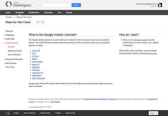This screenshot has height=116, width=168.
Task: Open the MooTools library link
Action: pos(36,67)
